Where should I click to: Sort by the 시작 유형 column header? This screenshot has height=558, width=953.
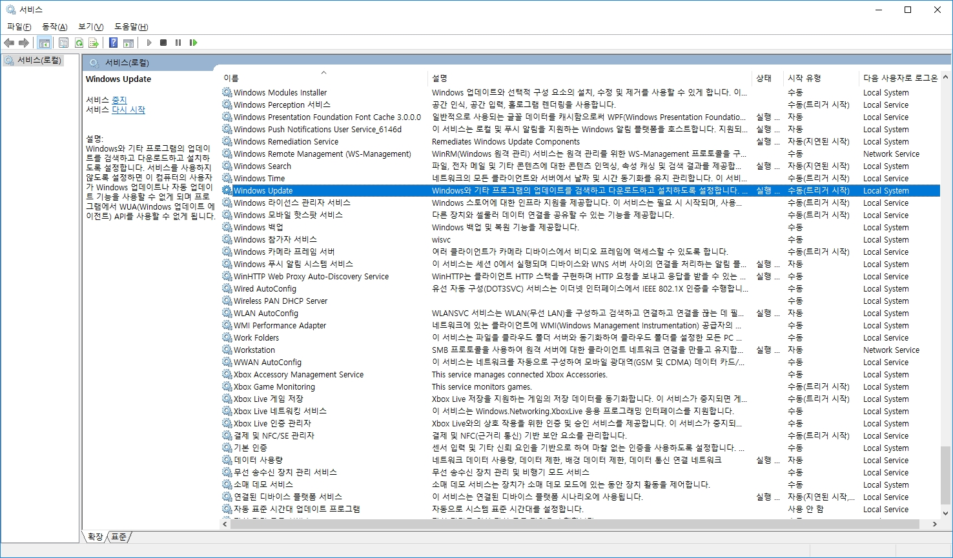point(821,78)
